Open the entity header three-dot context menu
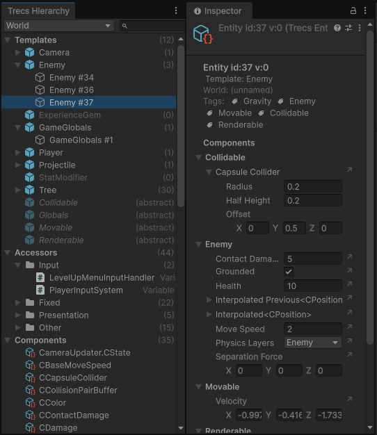This screenshot has width=377, height=435. tap(360, 28)
